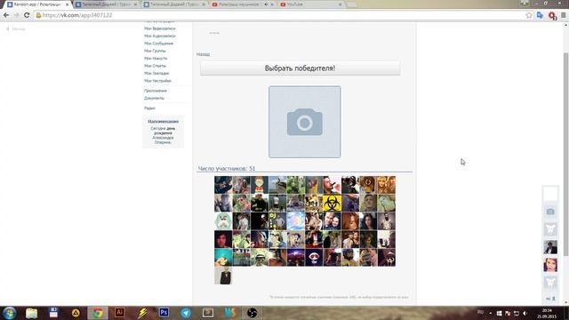Mute audio icon on the fourth tab
The width and height of the screenshot is (569, 320).
click(x=266, y=4)
